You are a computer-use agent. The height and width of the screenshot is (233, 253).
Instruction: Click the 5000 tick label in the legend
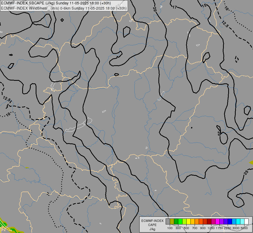click(244, 228)
